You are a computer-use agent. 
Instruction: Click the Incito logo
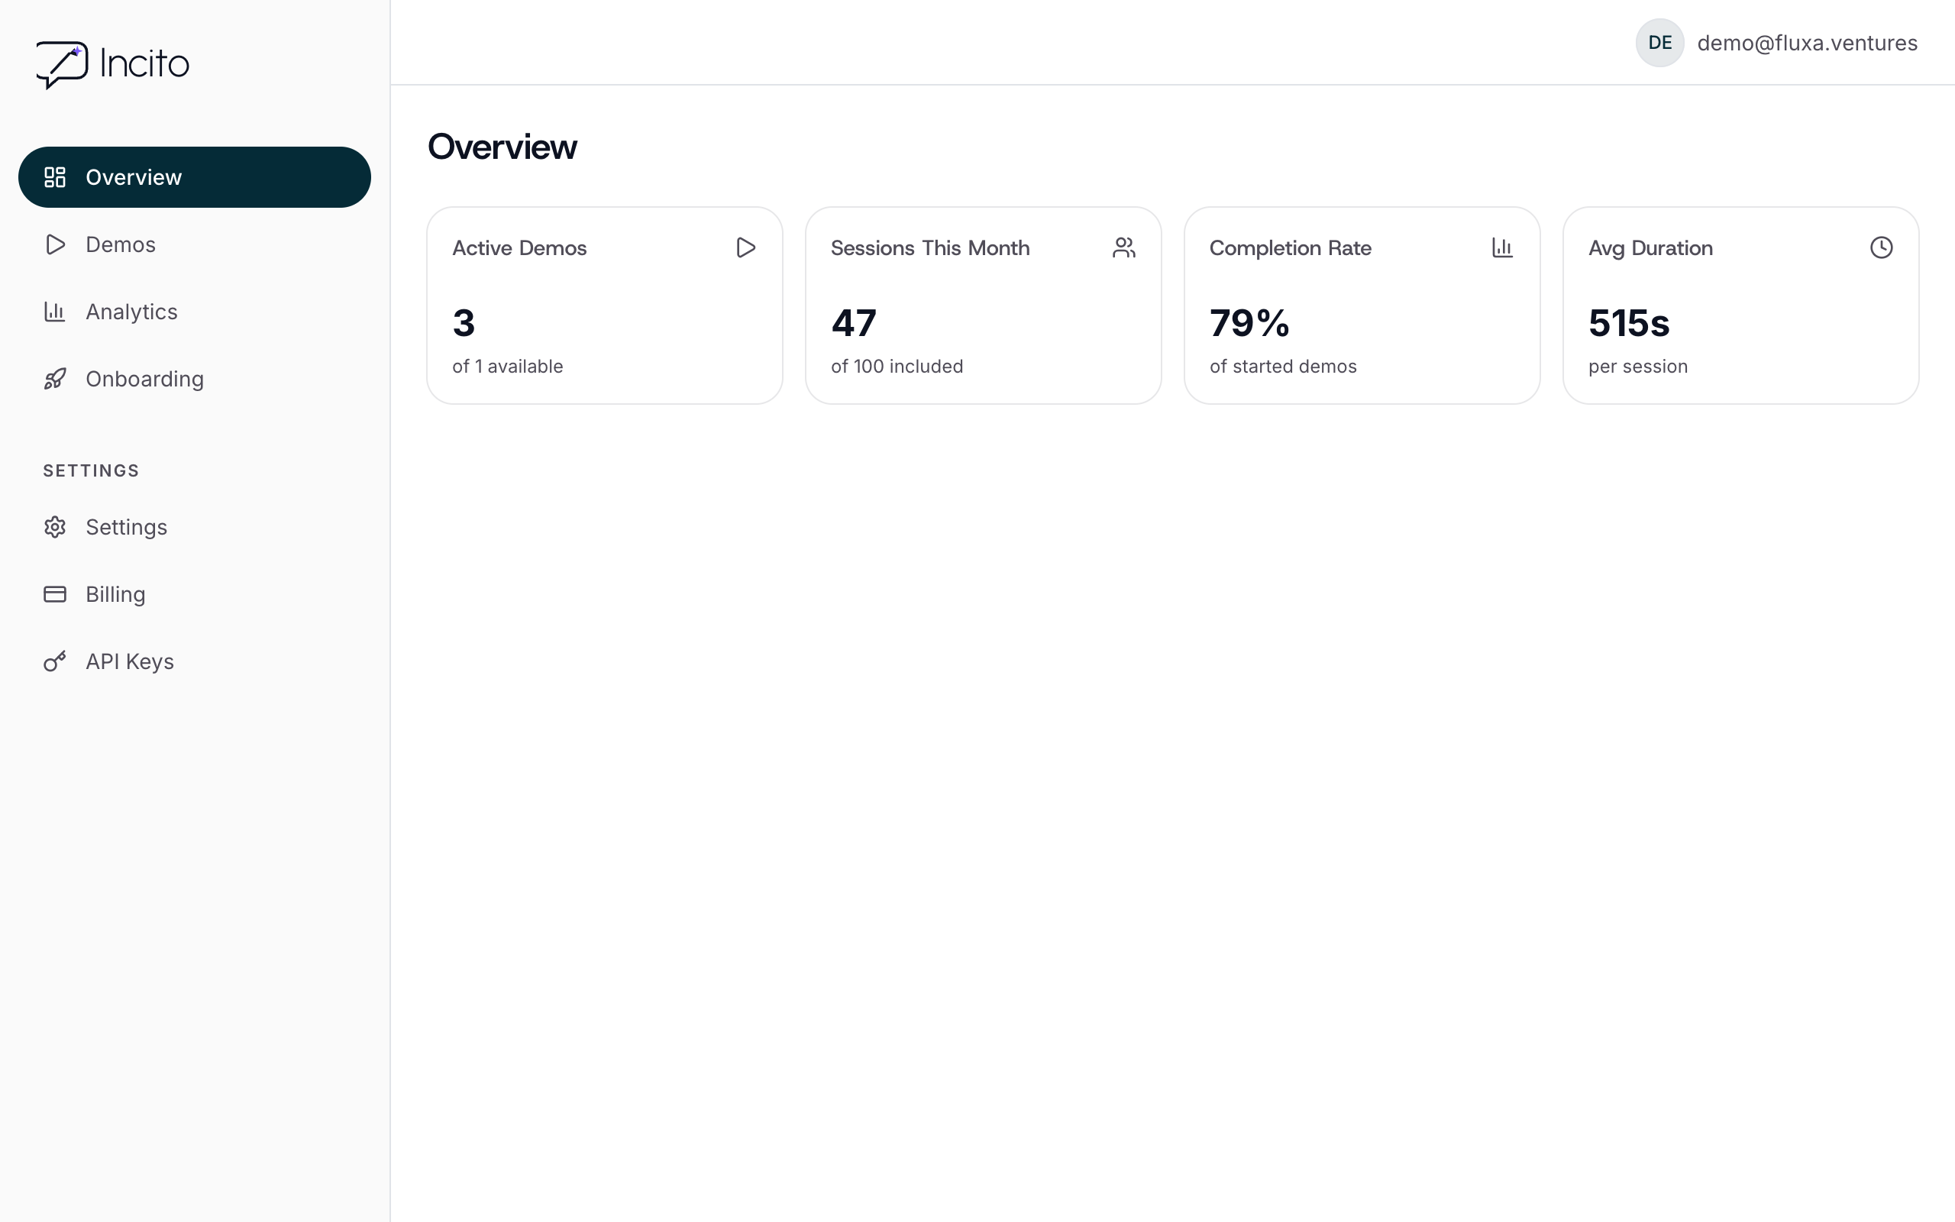click(112, 64)
